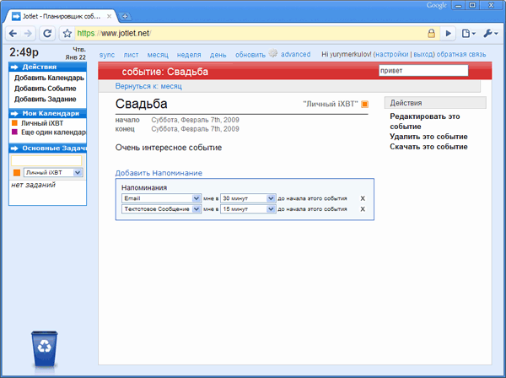
Task: Click Добавить Напоминание link
Action: (159, 173)
